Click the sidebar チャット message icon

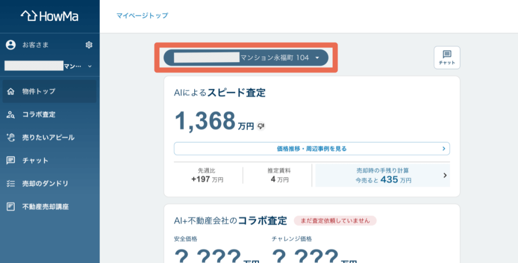[x=11, y=161]
